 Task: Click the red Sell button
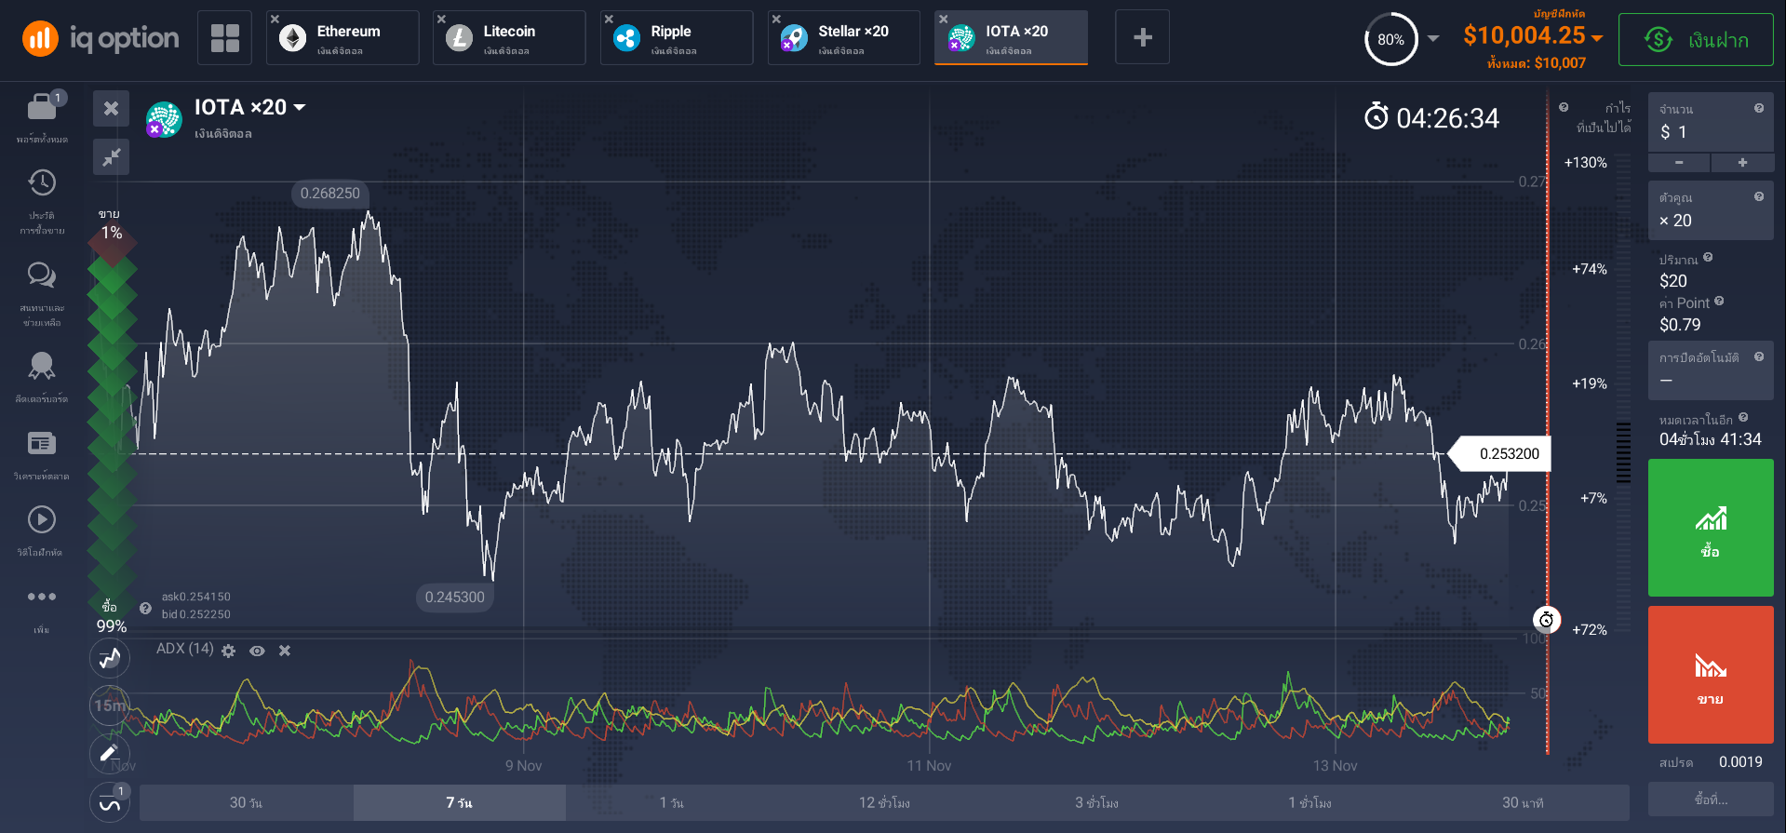coord(1710,675)
